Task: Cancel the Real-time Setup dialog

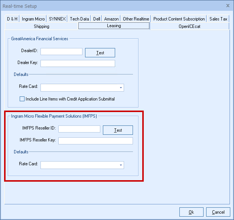Action: coord(218,212)
